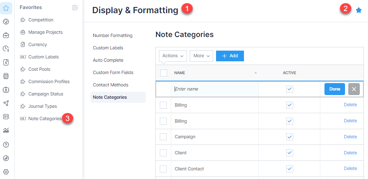Click Done to save new category
Screen dimensions: 368x179
pos(335,89)
